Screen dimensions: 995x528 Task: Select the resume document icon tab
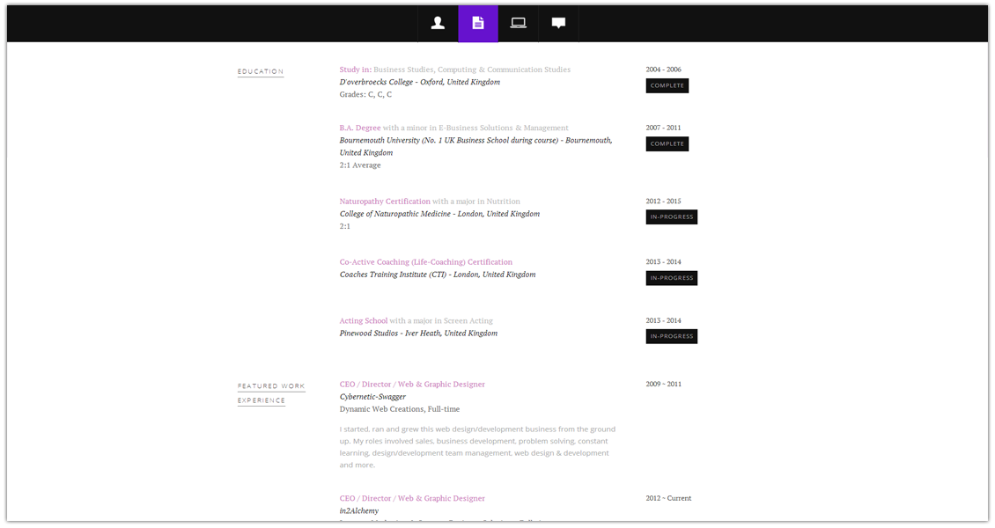click(478, 24)
